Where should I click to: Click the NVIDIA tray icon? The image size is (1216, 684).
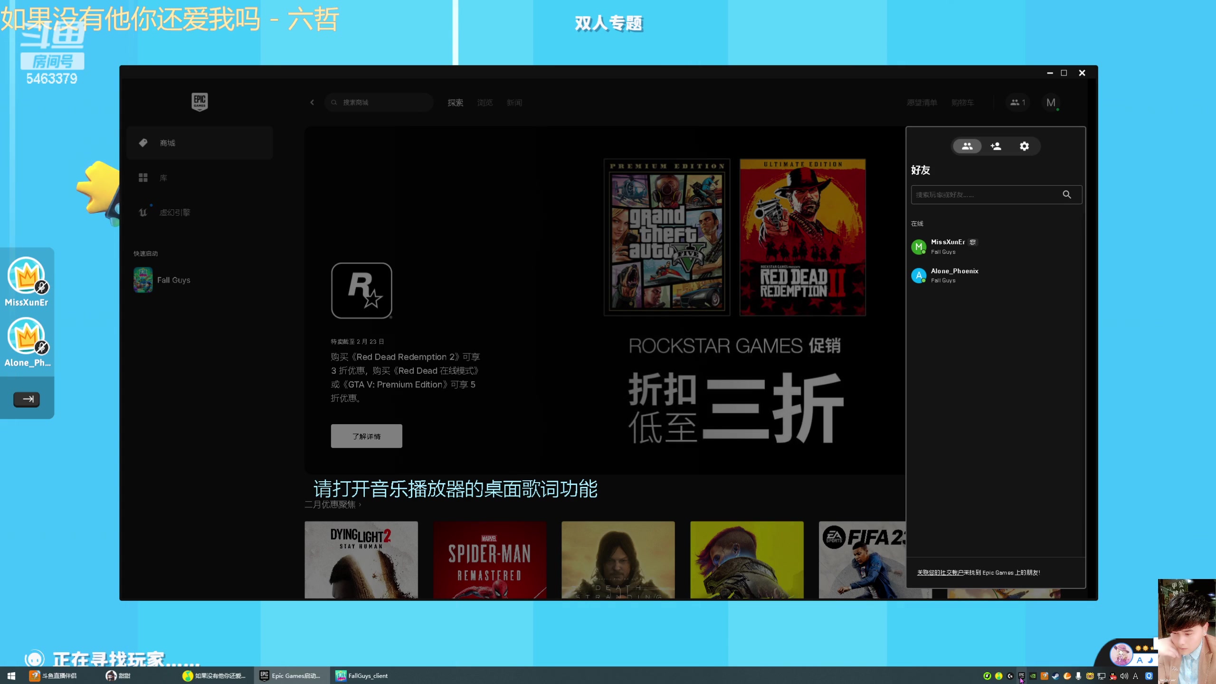[1033, 676]
